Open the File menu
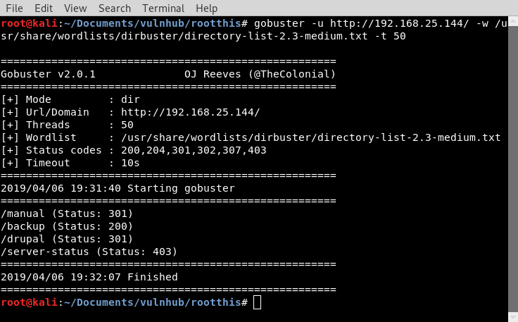Viewport: 518px width, 322px height. [x=14, y=8]
